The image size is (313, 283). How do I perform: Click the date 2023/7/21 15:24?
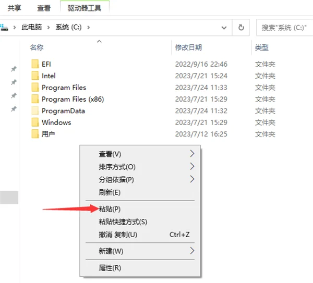[201, 76]
